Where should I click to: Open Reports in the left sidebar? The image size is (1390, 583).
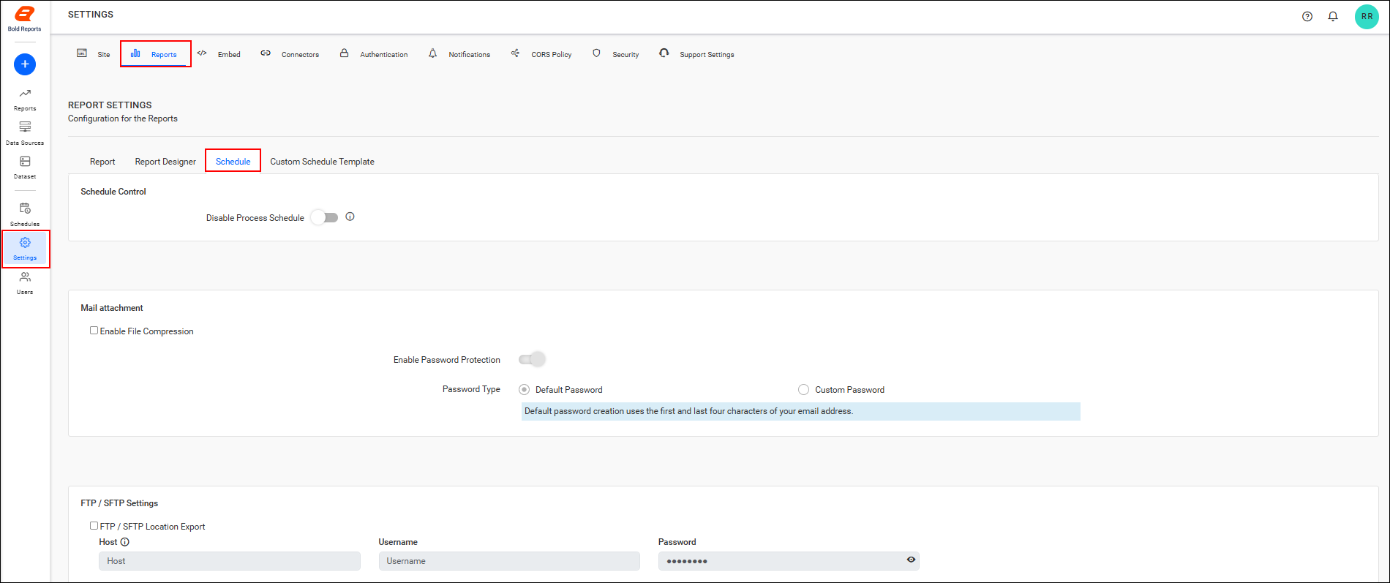click(25, 99)
